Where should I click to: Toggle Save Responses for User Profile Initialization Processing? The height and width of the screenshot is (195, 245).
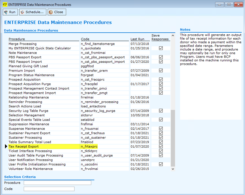pyautogui.click(x=161, y=164)
